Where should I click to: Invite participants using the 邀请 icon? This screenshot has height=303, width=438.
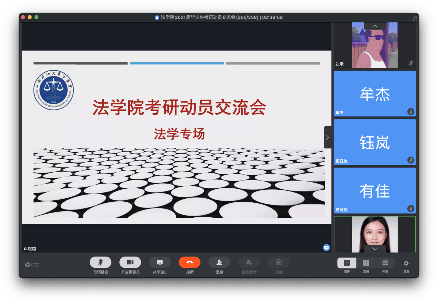click(219, 262)
